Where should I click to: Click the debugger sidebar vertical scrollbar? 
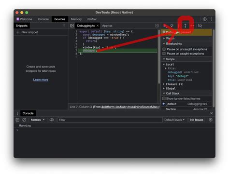[214, 68]
